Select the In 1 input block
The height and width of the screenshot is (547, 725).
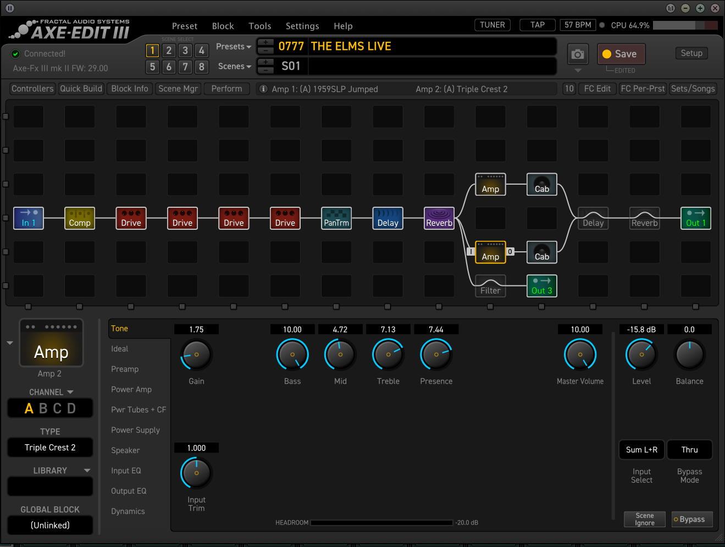[x=29, y=218]
